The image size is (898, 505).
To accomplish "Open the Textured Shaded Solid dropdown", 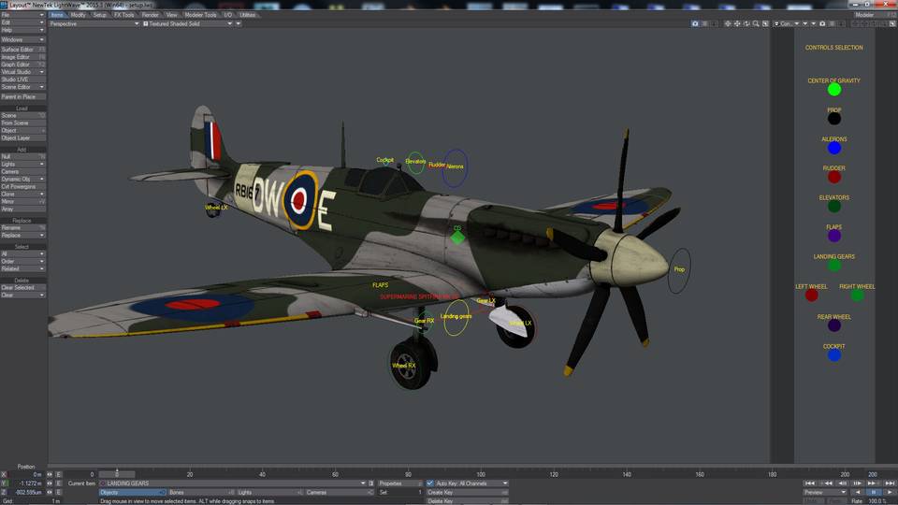I will (187, 24).
